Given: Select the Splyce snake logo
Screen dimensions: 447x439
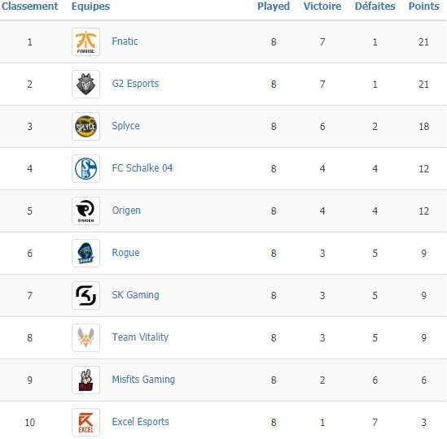Looking at the screenshot, I should point(85,126).
